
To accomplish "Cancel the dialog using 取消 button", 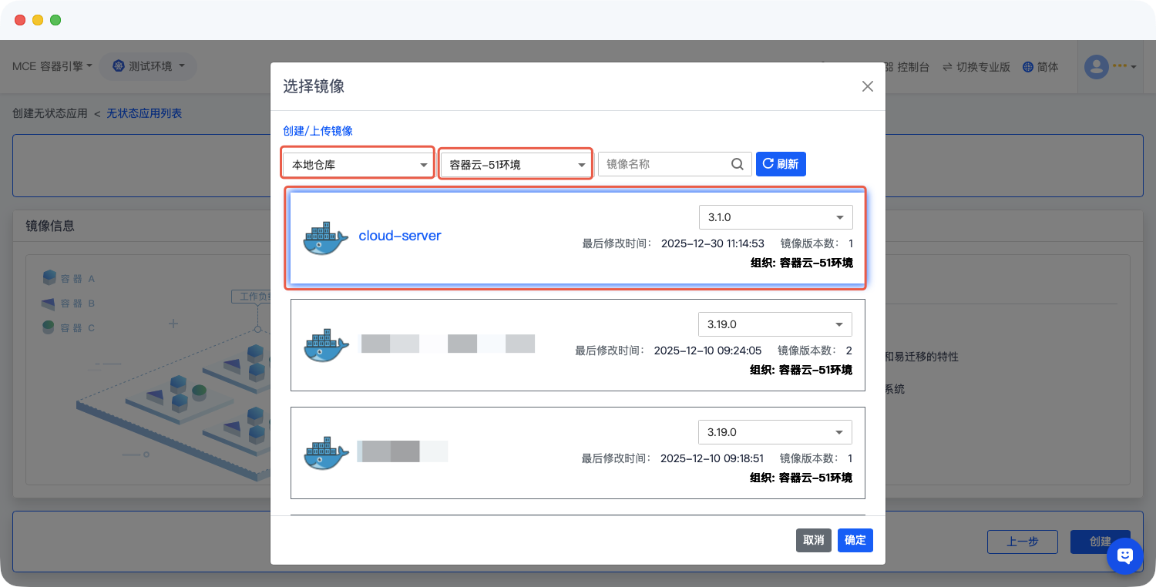I will [813, 540].
